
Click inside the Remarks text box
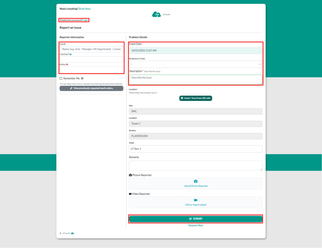[195, 165]
